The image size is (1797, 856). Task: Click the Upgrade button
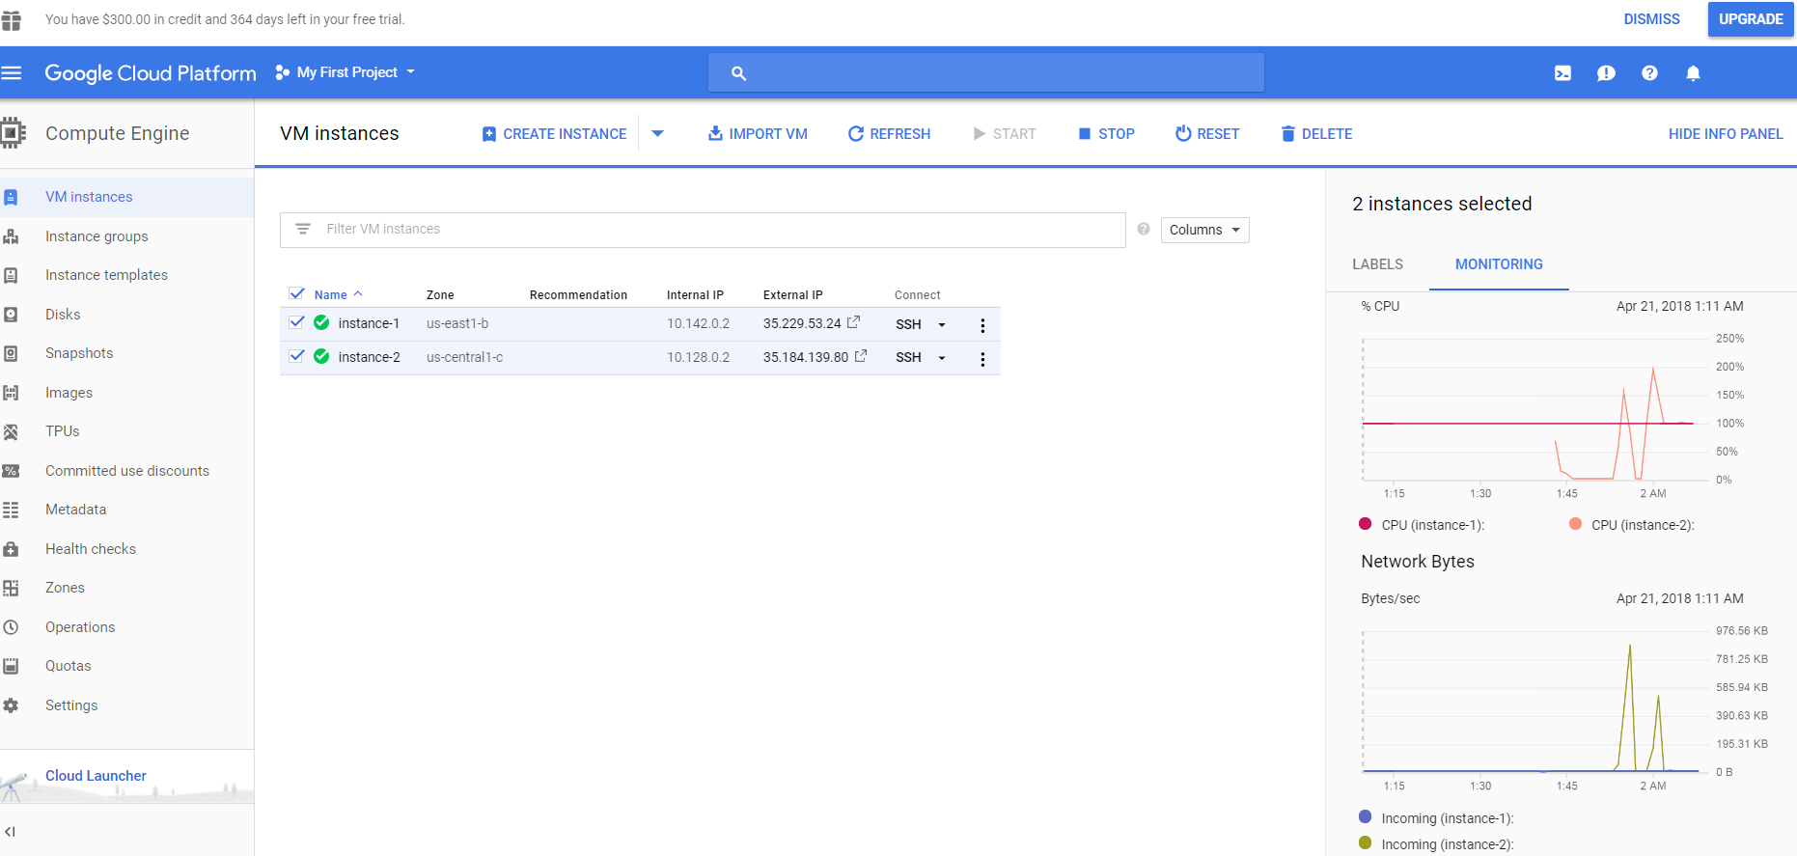[1751, 19]
